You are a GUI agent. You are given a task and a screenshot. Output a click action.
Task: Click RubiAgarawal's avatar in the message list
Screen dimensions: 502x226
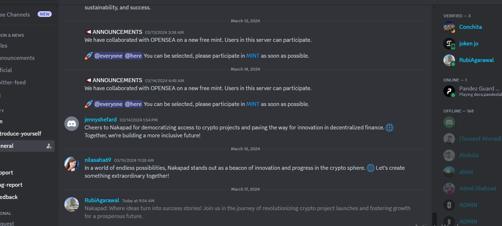pyautogui.click(x=72, y=204)
